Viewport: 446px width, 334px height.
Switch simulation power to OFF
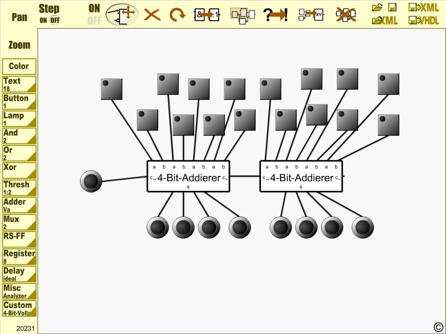[x=94, y=21]
